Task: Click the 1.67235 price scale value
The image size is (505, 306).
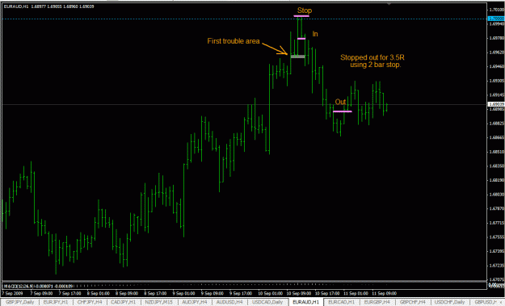Action: point(496,266)
